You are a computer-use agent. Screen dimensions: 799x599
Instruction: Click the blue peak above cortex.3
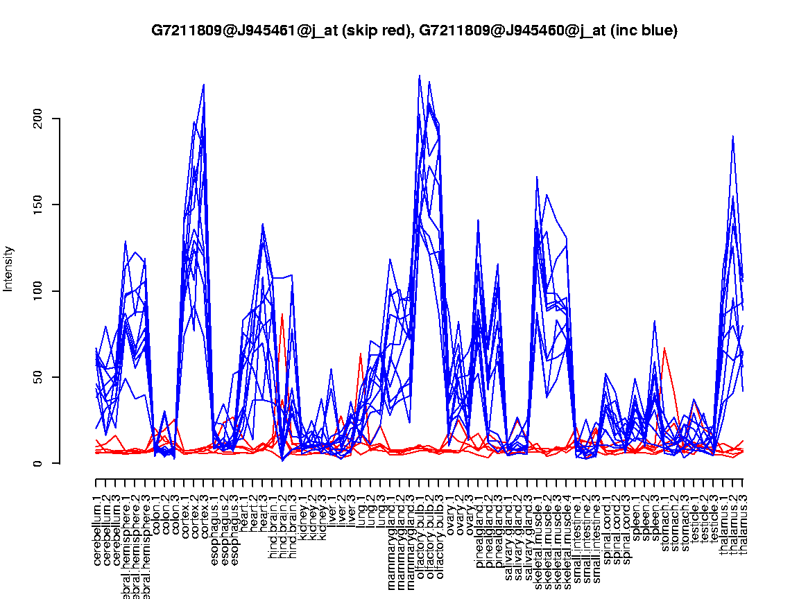204,85
